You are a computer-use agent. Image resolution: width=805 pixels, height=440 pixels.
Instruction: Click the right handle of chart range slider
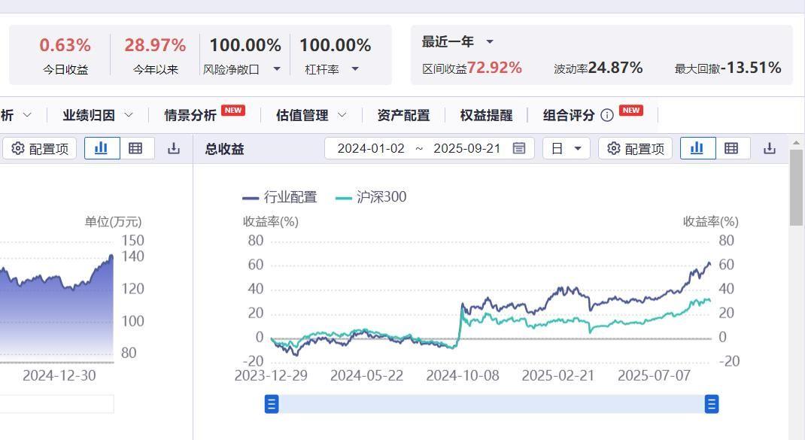711,404
